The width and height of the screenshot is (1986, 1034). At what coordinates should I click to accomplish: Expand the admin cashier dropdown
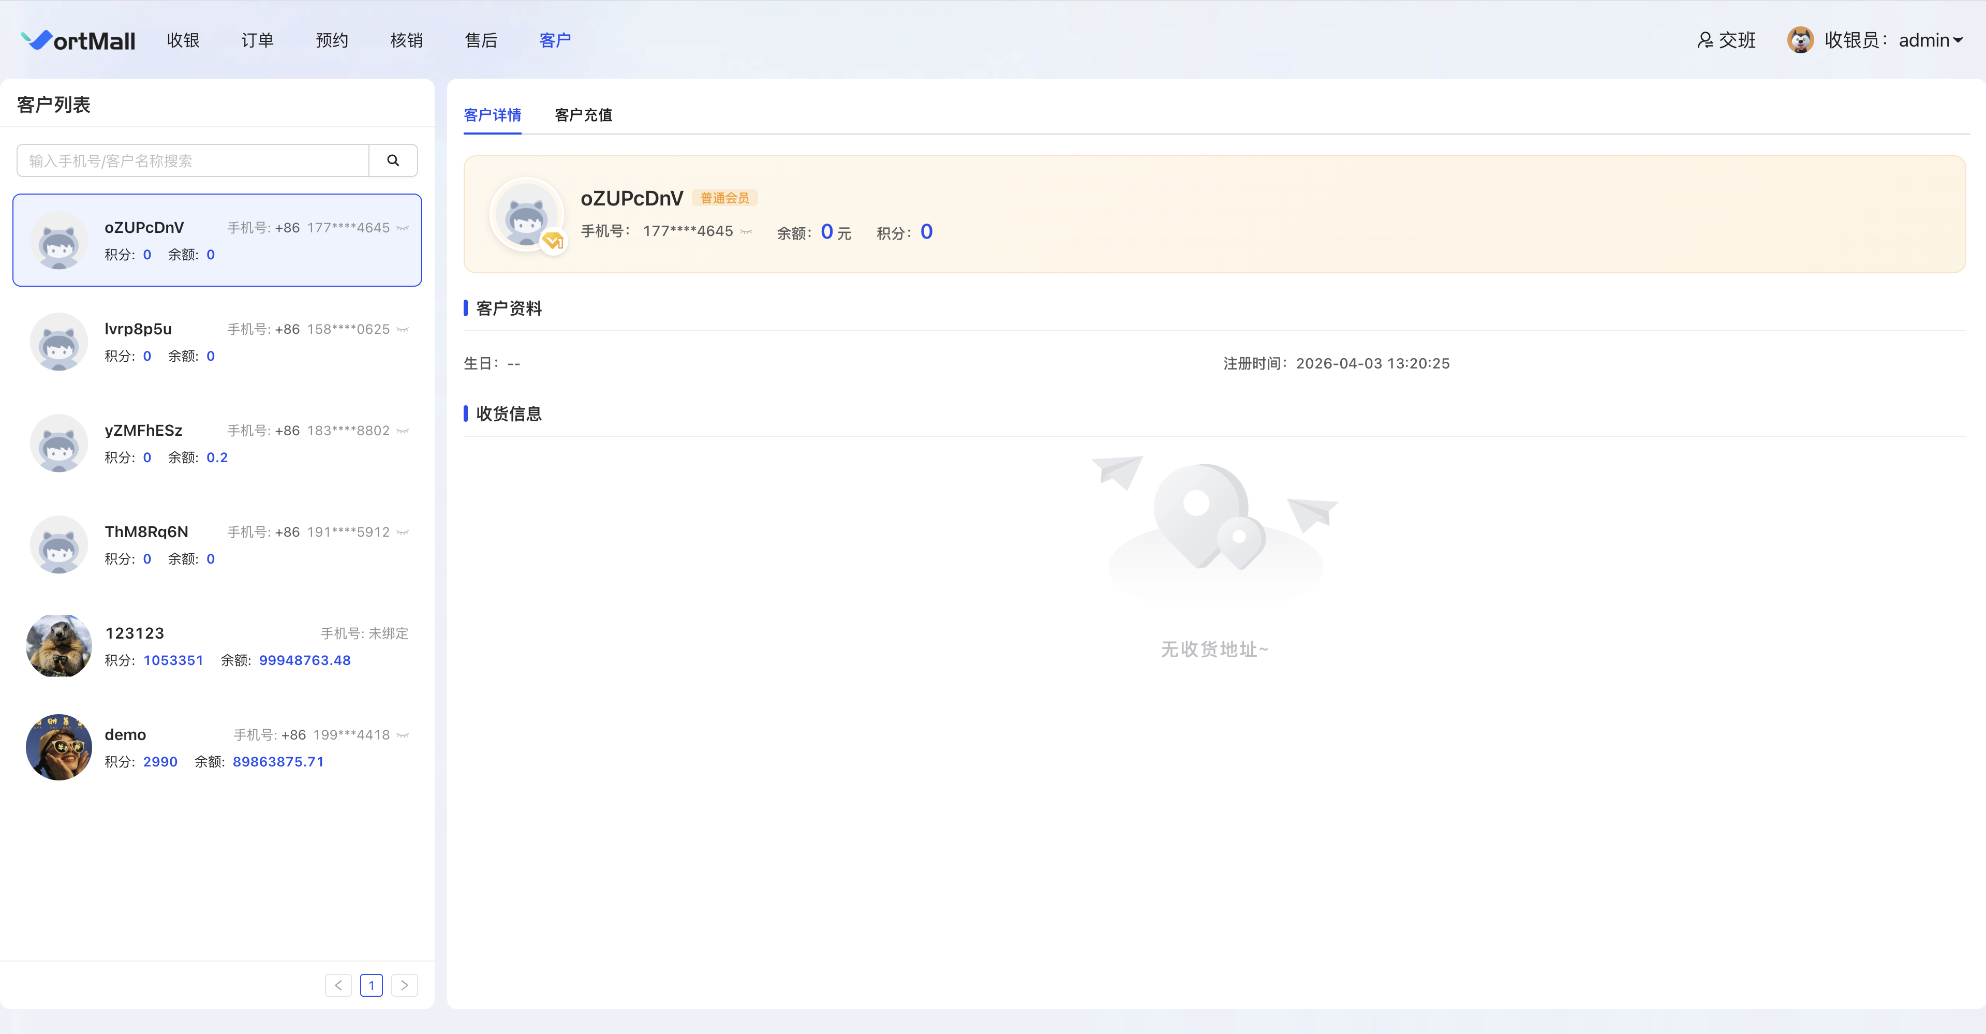coord(1958,40)
